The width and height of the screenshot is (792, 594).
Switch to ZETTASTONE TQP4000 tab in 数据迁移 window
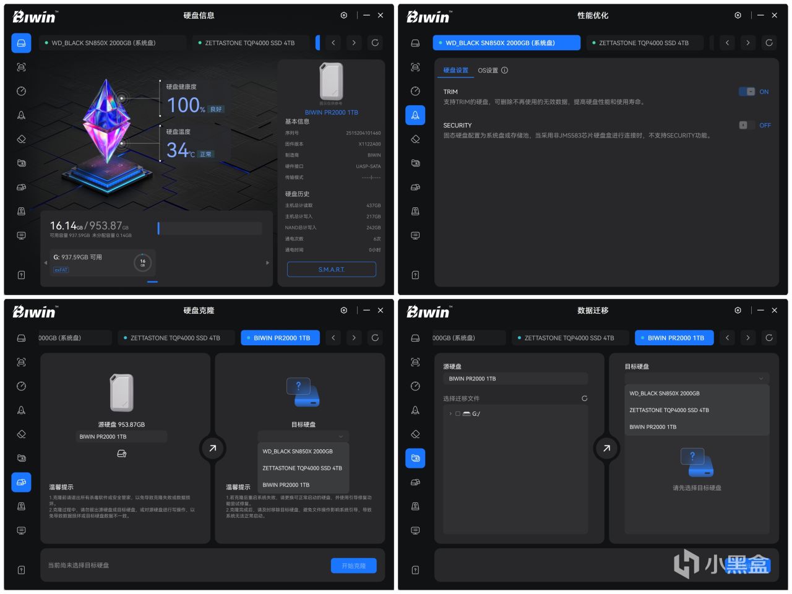(570, 338)
